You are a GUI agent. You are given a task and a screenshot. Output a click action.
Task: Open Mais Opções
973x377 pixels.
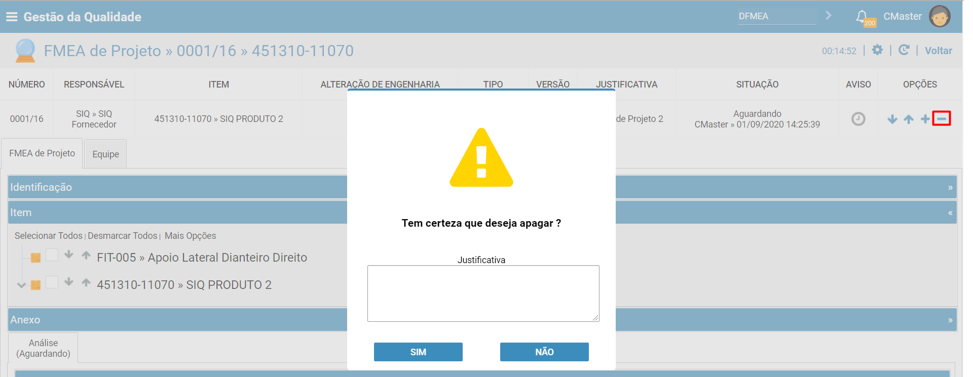coord(190,236)
